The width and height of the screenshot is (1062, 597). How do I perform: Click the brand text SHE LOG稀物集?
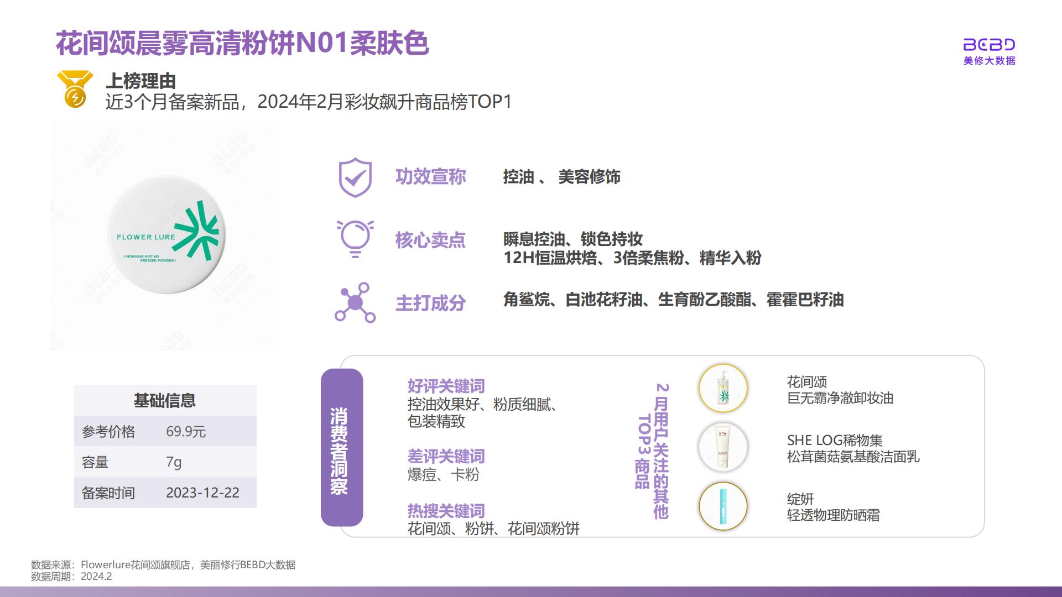point(835,441)
